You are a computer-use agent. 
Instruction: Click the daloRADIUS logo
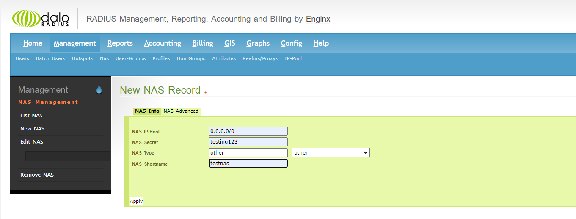(40, 19)
